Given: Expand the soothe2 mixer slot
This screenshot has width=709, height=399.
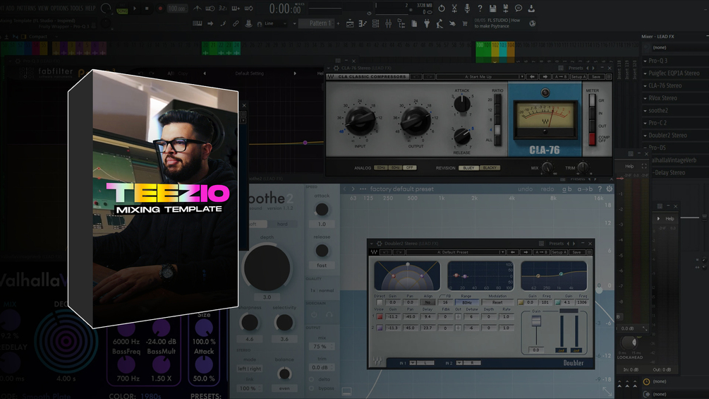Looking at the screenshot, I should tap(646, 110).
